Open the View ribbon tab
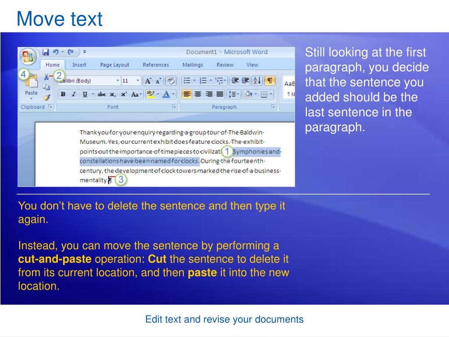The image size is (449, 337). [x=252, y=65]
